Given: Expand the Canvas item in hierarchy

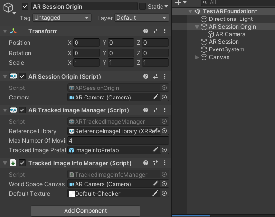Looking at the screenshot, I should (197, 57).
